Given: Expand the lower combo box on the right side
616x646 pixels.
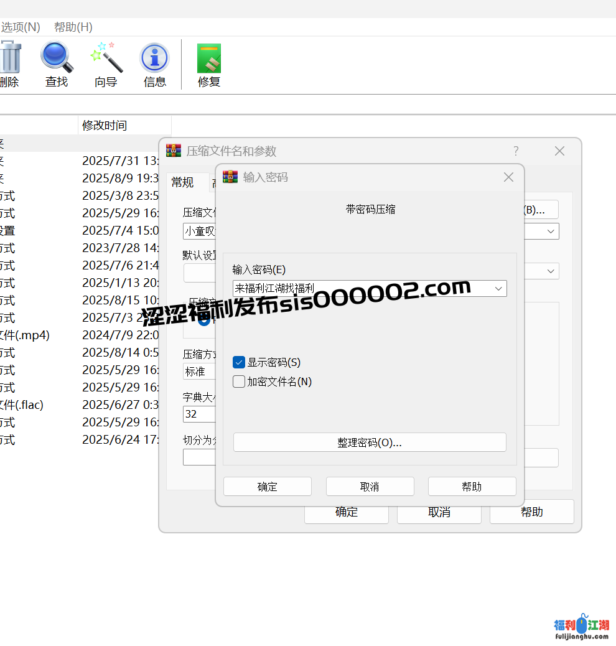Looking at the screenshot, I should 549,271.
